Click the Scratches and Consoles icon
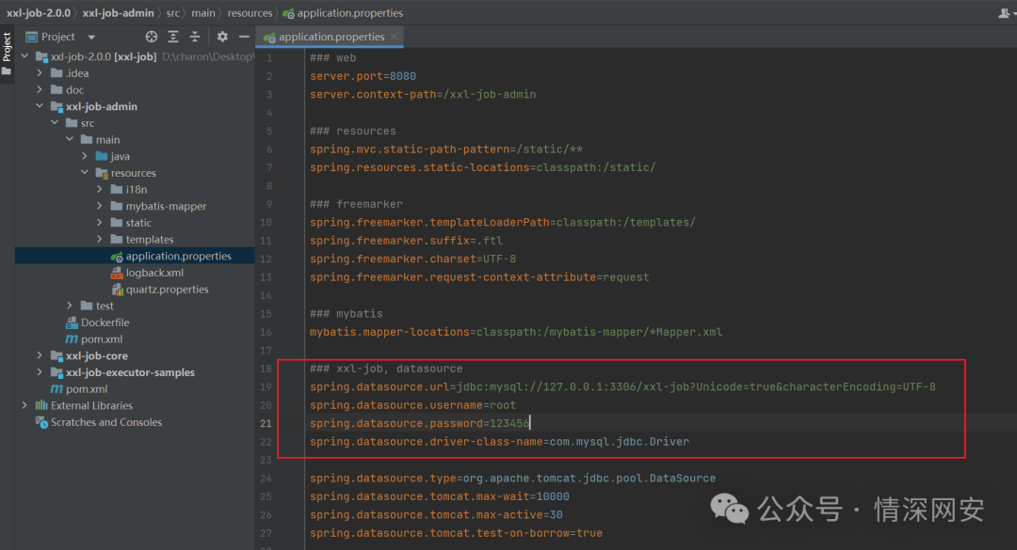This screenshot has height=550, width=1017. click(x=41, y=422)
